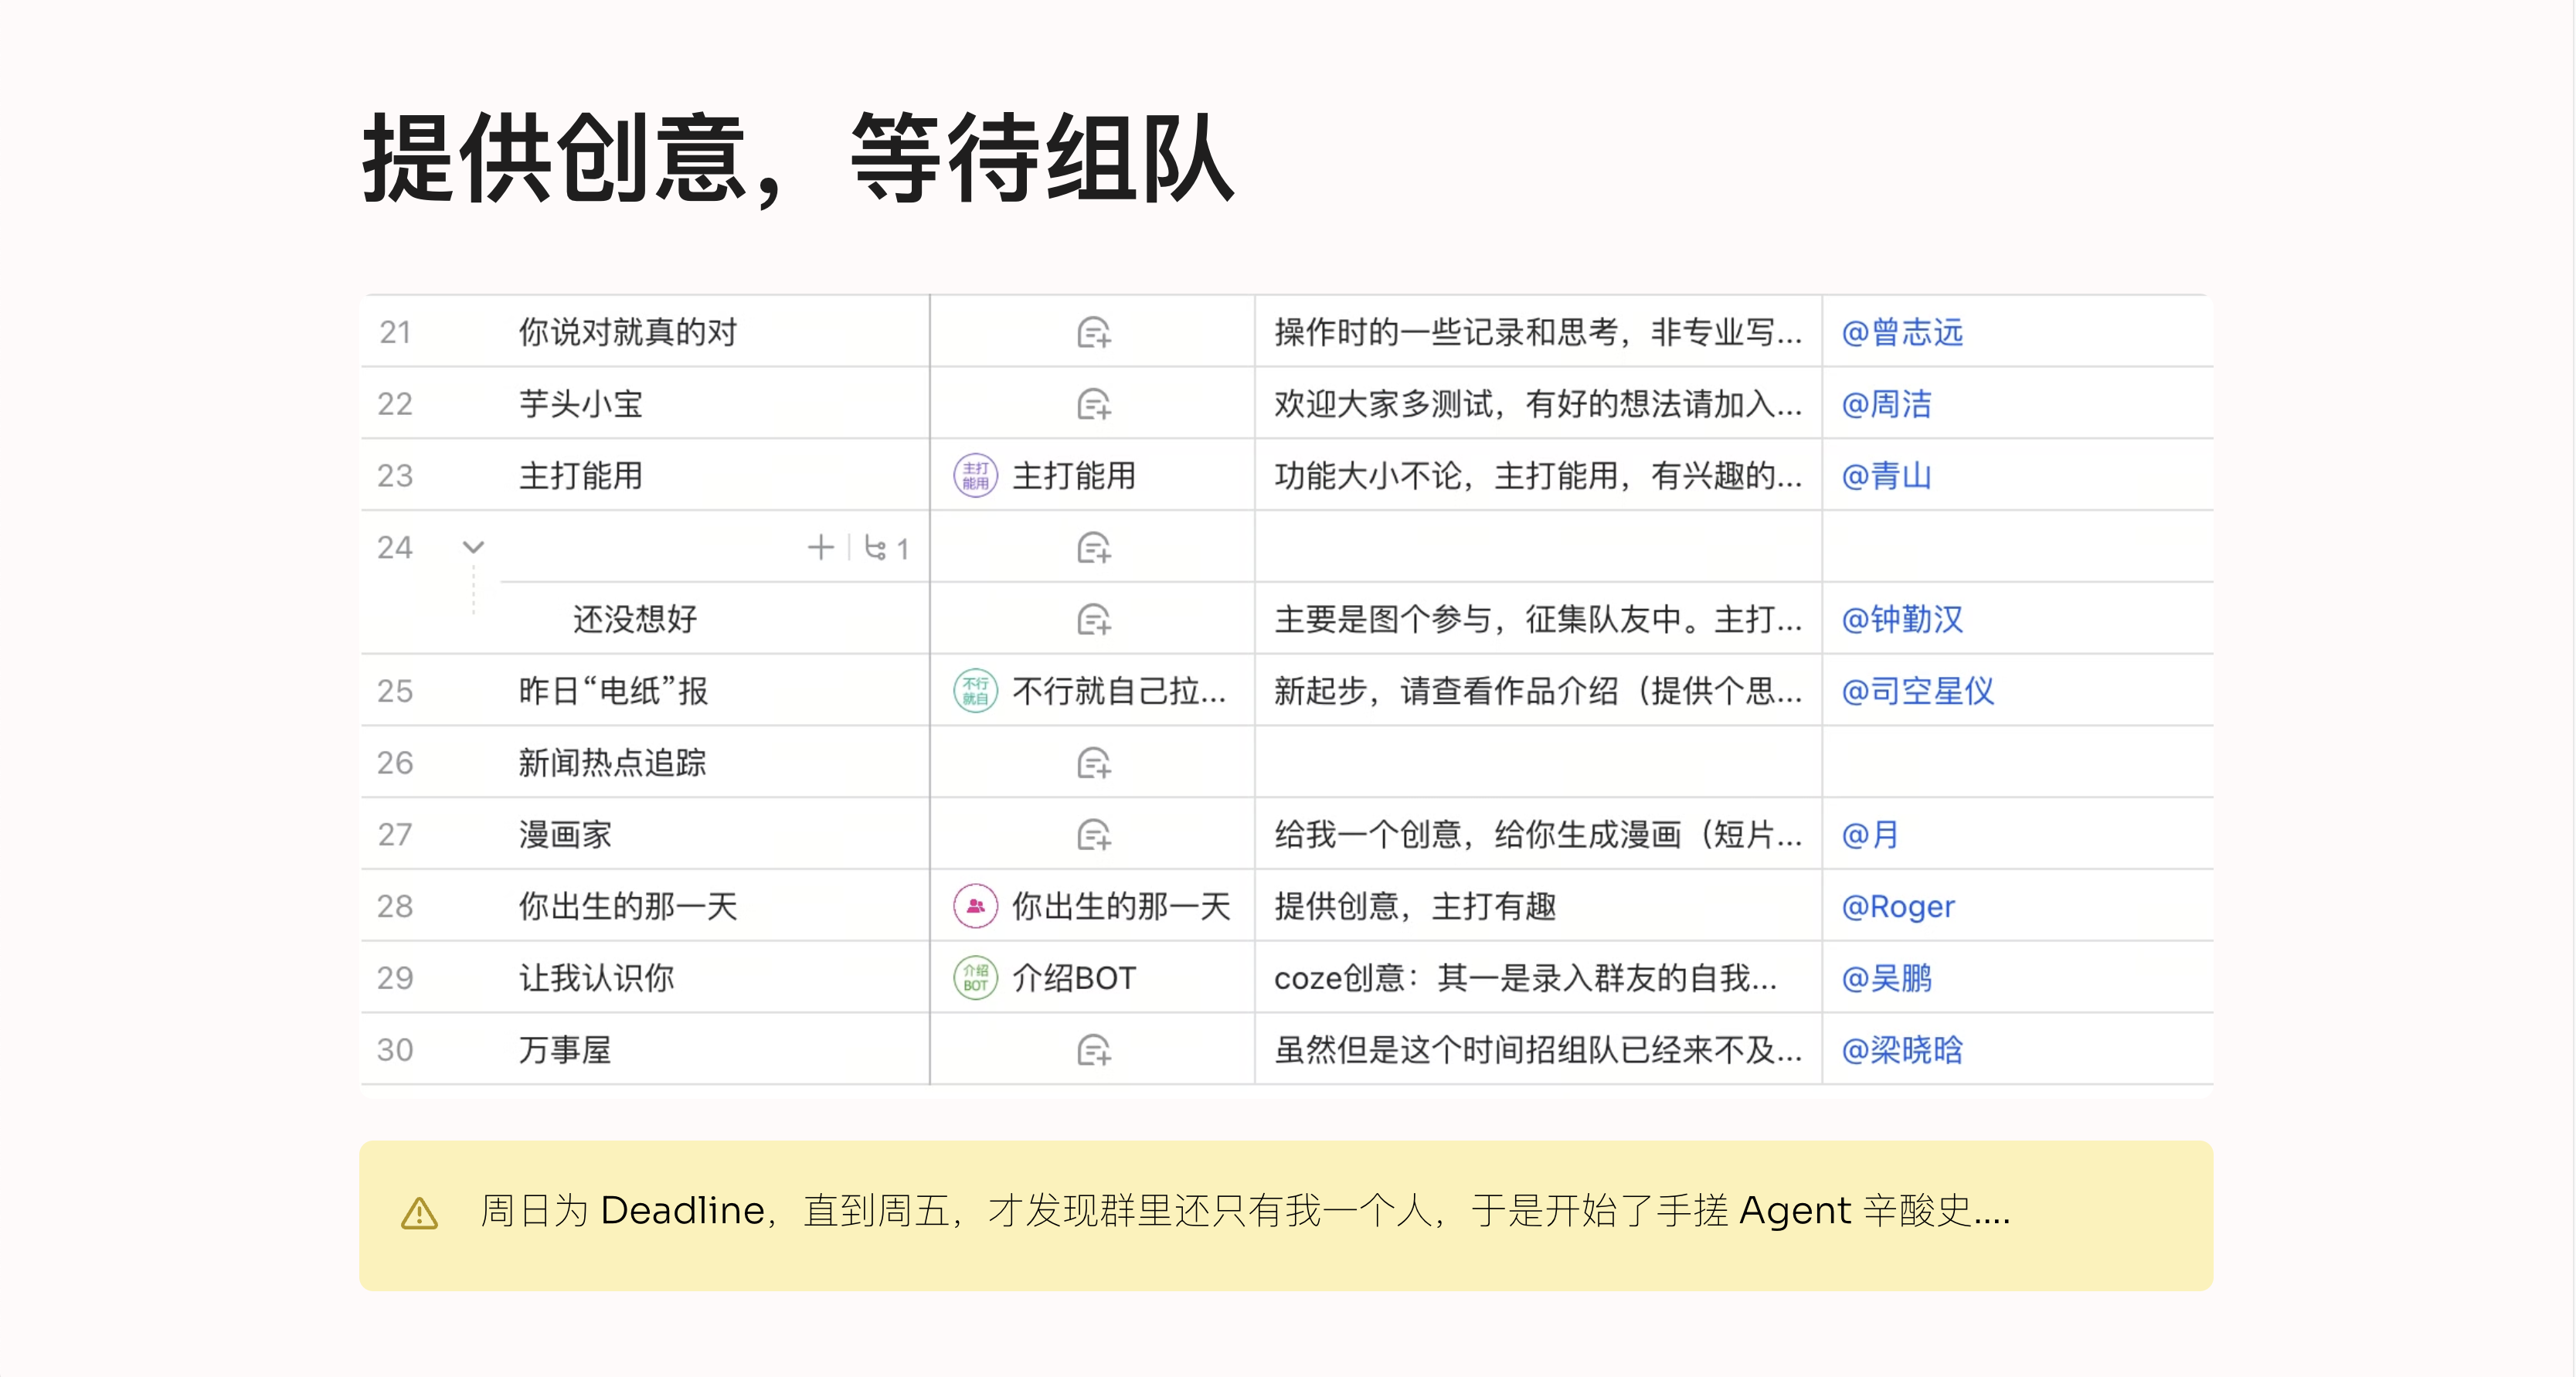This screenshot has height=1377, width=2576.
Task: Click the add-record icon in row 26 新闻热点追踪
Action: click(x=1093, y=763)
